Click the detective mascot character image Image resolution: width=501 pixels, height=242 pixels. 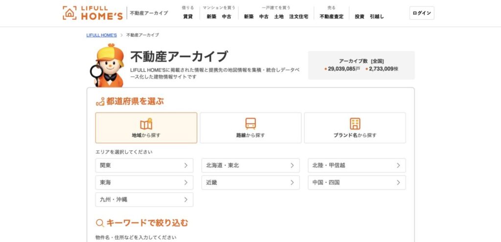(x=107, y=66)
